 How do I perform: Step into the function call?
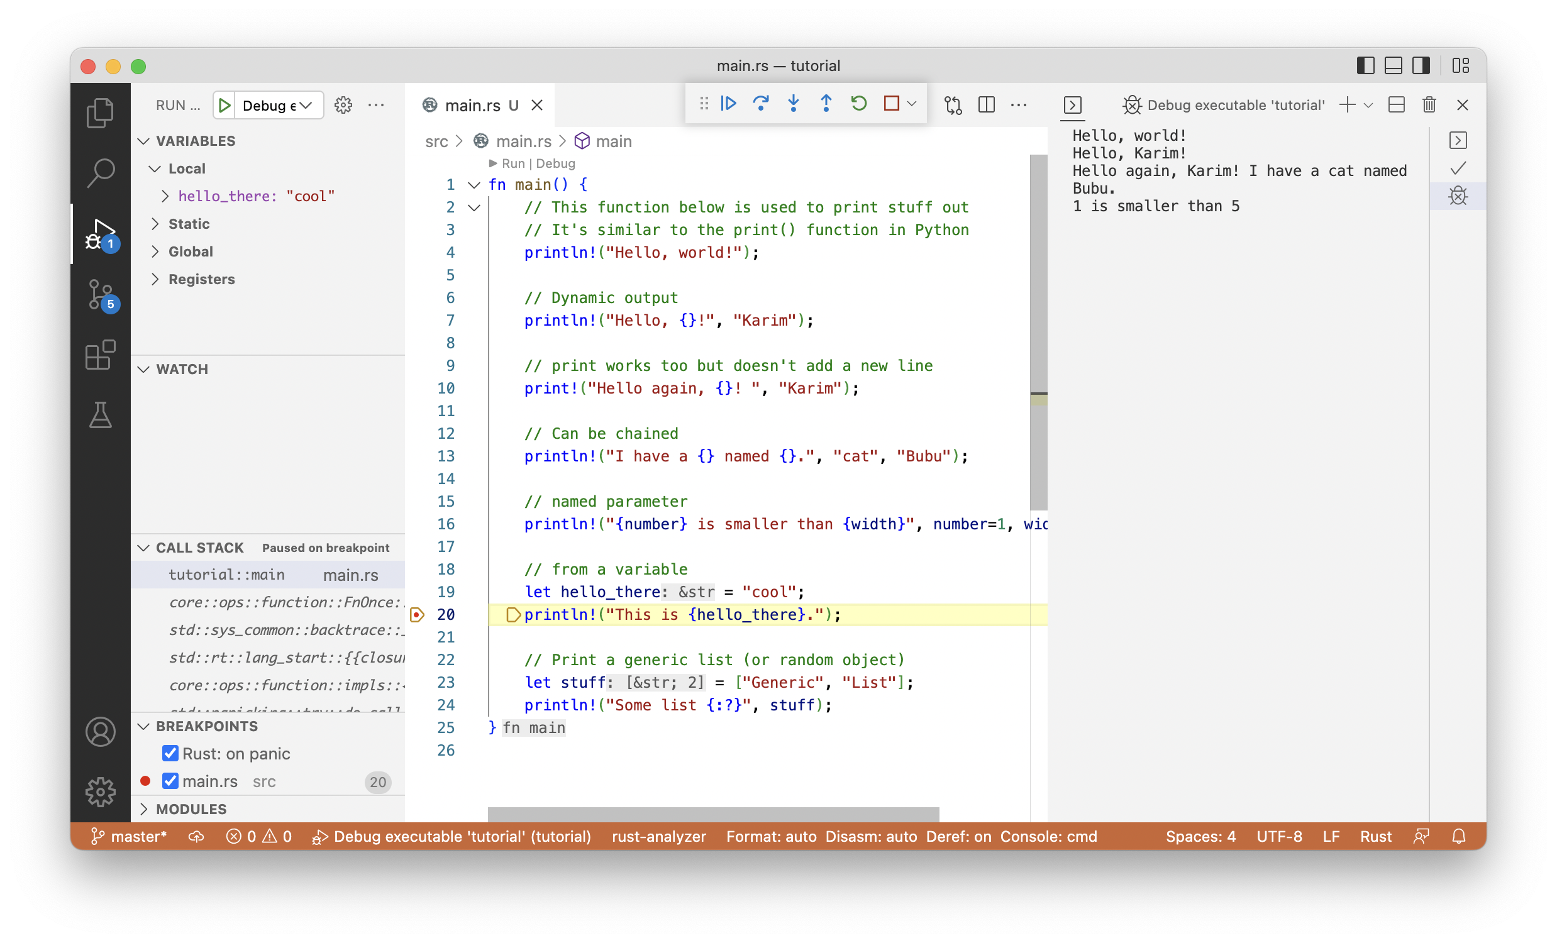point(793,103)
